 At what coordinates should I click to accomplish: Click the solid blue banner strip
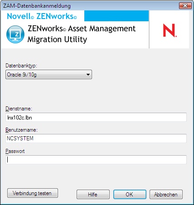[x=116, y=16]
